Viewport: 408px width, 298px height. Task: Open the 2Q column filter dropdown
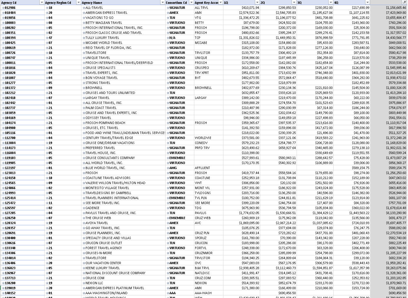(x=294, y=3)
